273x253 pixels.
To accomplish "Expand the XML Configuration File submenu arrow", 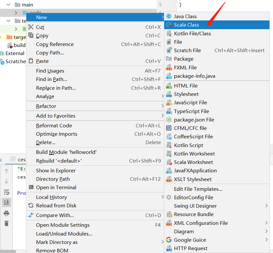I will 267,223.
